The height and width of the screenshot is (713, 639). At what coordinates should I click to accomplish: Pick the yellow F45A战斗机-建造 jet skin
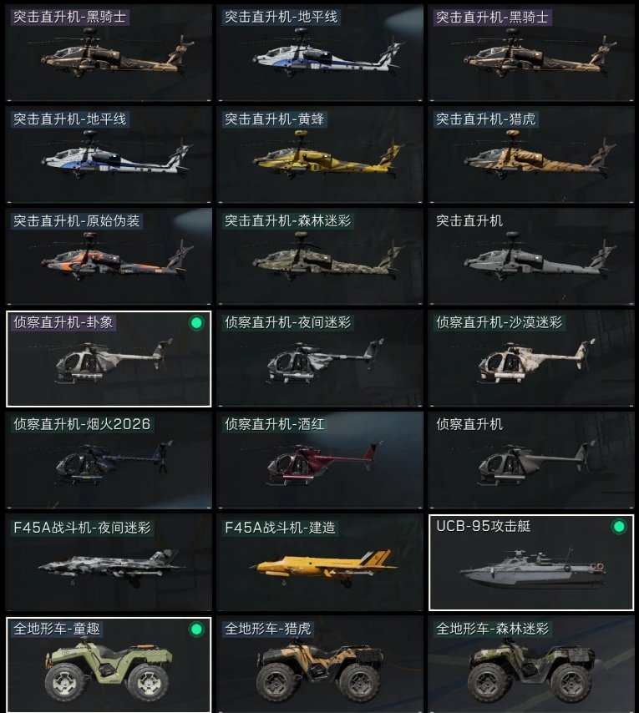320,563
